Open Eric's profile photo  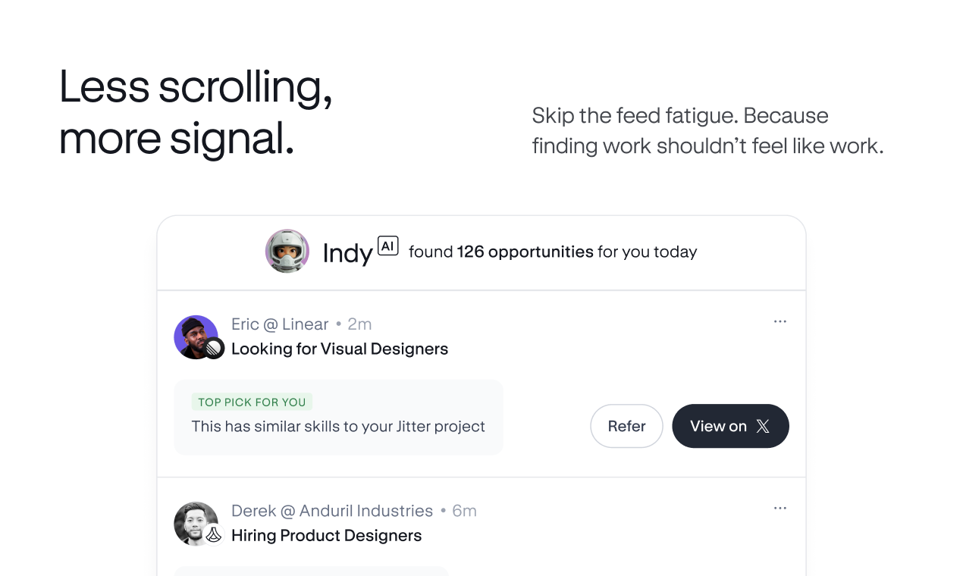tap(196, 337)
